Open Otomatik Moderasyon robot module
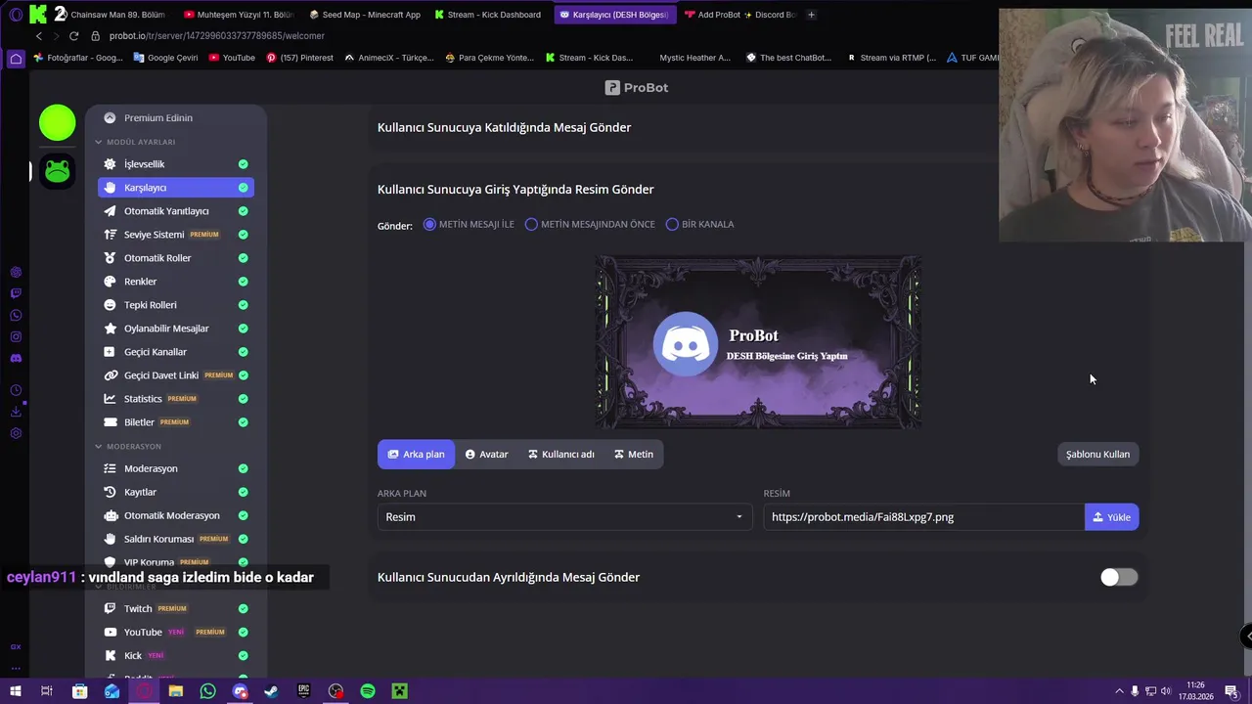 coord(175,515)
